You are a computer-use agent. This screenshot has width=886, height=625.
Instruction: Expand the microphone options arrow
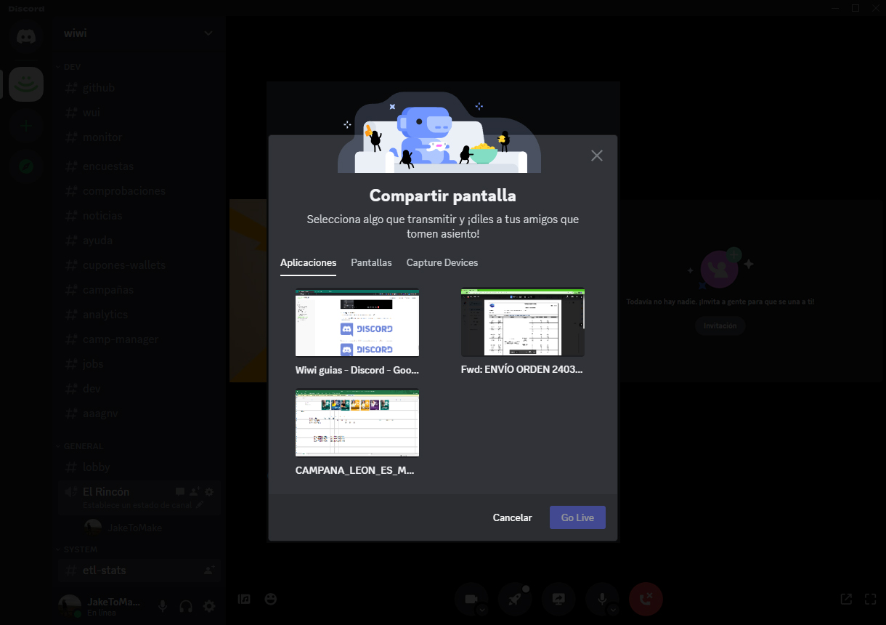coord(614,610)
